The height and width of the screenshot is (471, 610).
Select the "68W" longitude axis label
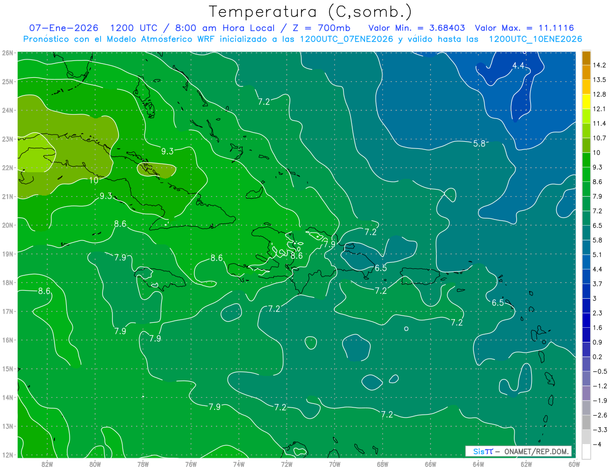[383, 464]
